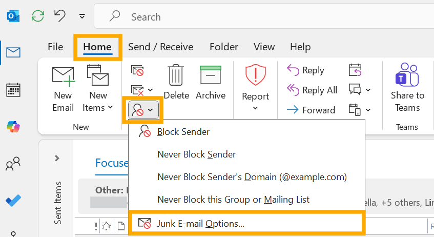Click the Undo arrow icon
This screenshot has width=434, height=237.
pos(59,15)
